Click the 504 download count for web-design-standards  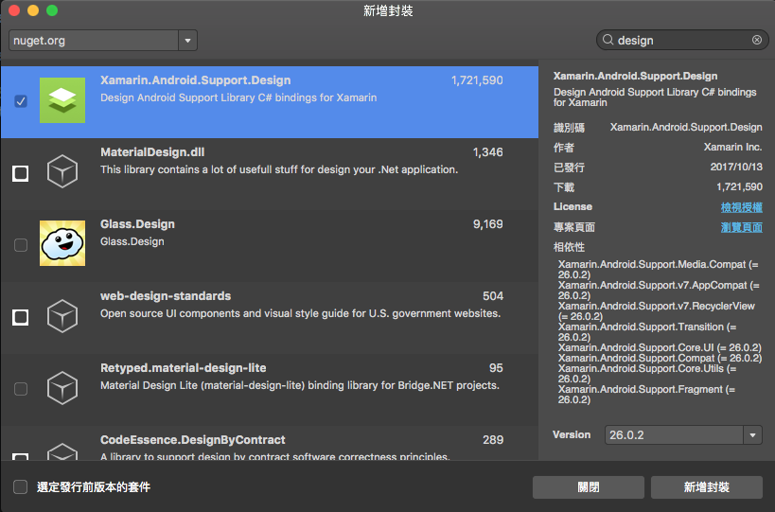click(493, 296)
